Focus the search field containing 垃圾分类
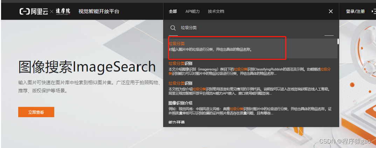 (x=251, y=28)
